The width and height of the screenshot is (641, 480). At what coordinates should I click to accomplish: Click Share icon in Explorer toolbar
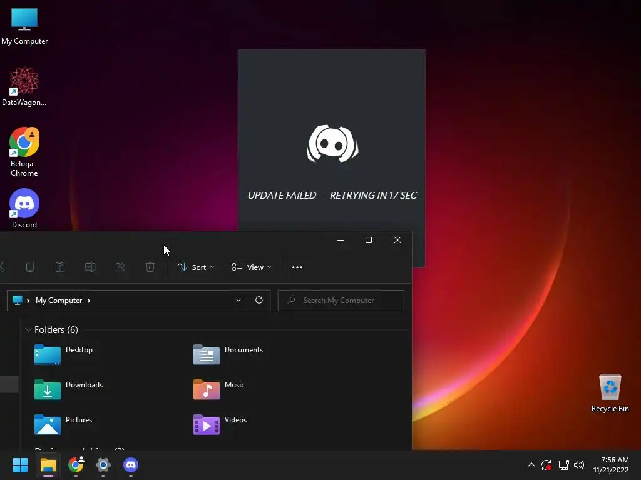(x=120, y=267)
